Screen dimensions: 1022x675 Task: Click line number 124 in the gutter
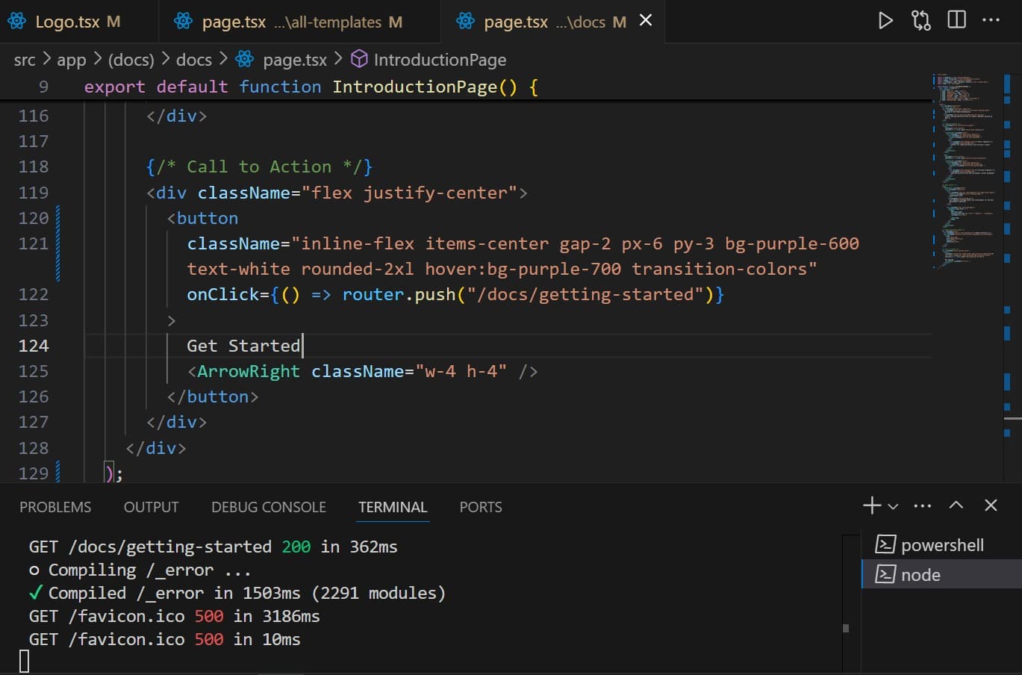[x=34, y=346]
